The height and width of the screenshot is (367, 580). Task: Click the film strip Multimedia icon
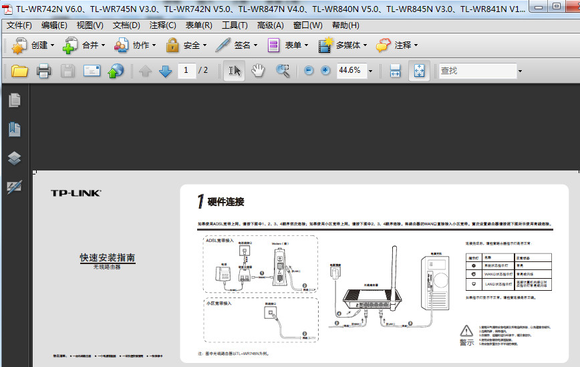pos(325,45)
